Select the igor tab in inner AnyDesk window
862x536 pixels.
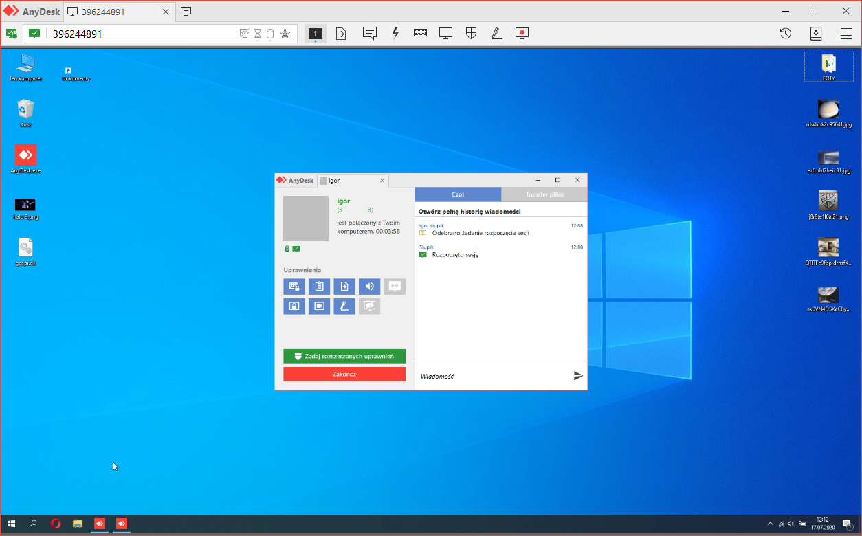[352, 181]
